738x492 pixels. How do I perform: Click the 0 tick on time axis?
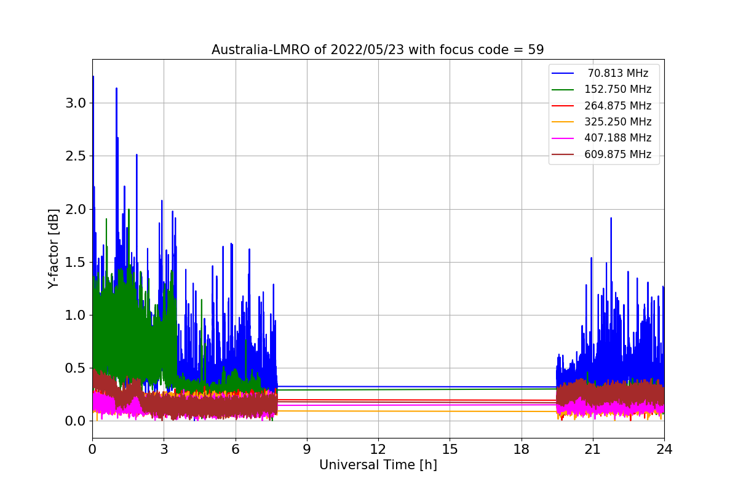tap(92, 450)
